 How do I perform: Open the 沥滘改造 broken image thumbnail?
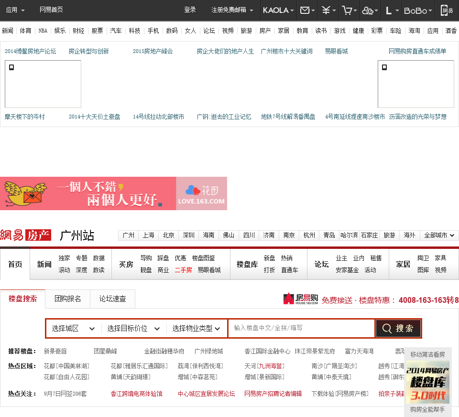(x=415, y=84)
